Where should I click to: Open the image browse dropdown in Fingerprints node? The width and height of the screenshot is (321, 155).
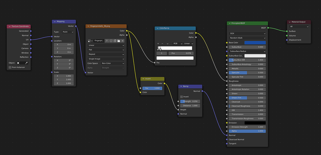click(x=90, y=41)
